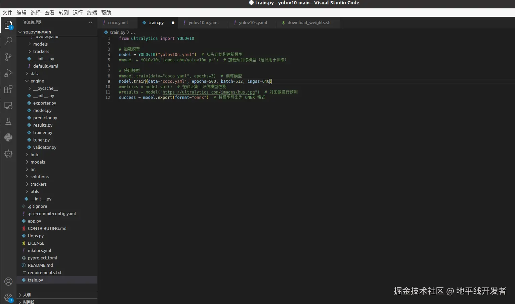Select train.py in the file tree
The height and width of the screenshot is (304, 515).
(x=35, y=280)
